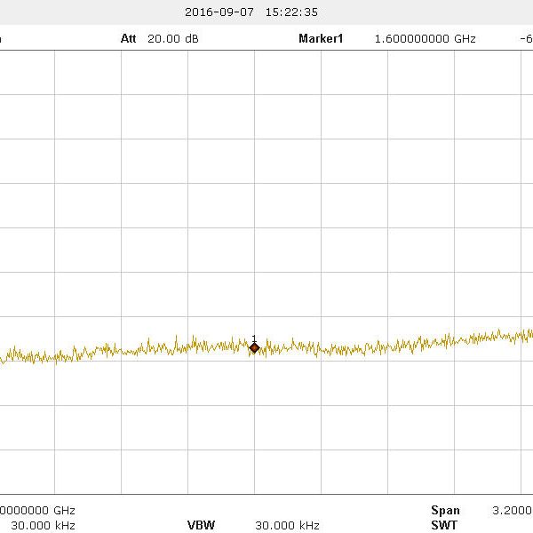Select the SWT sweep time label
This screenshot has height=533, width=533.
[x=444, y=526]
